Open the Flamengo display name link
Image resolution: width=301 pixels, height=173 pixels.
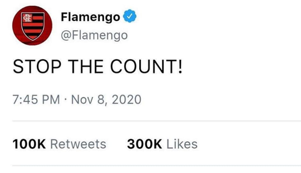[x=90, y=17]
